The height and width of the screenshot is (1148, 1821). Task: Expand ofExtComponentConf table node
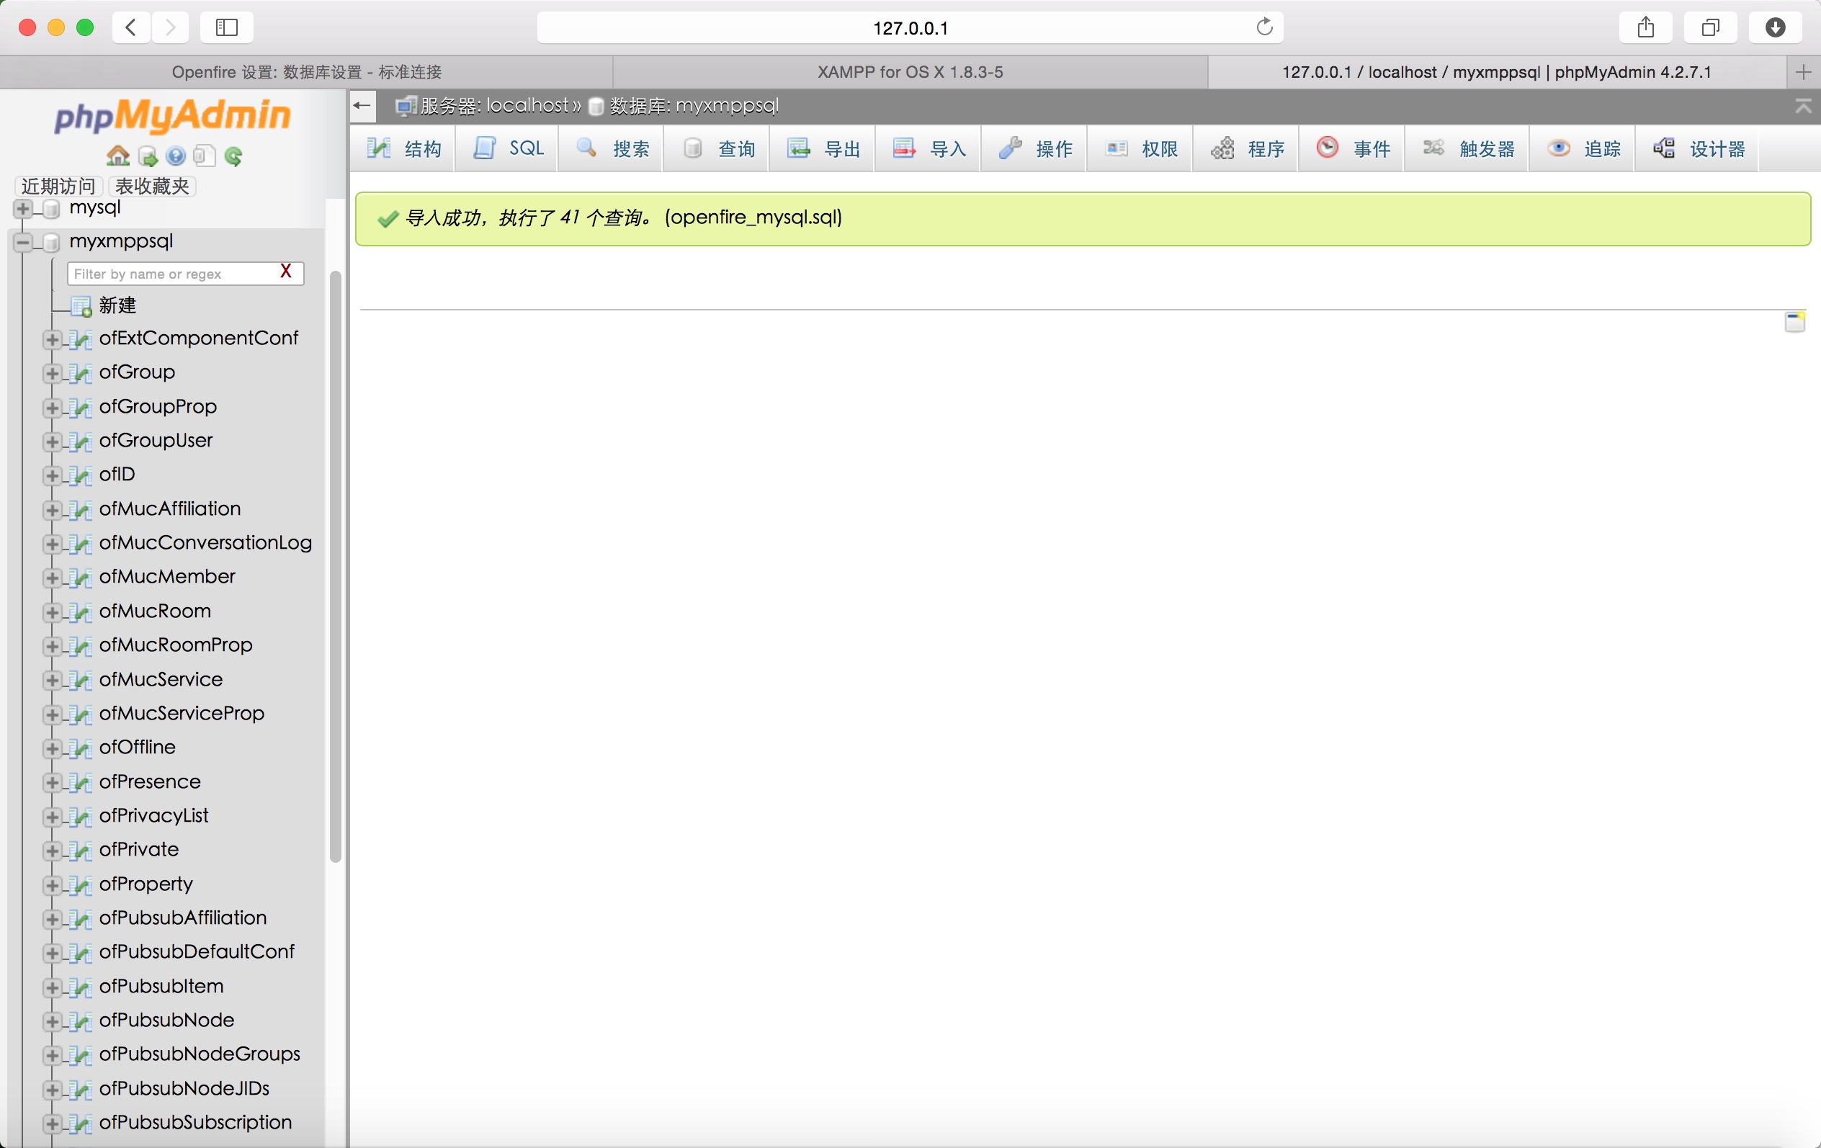coord(52,339)
